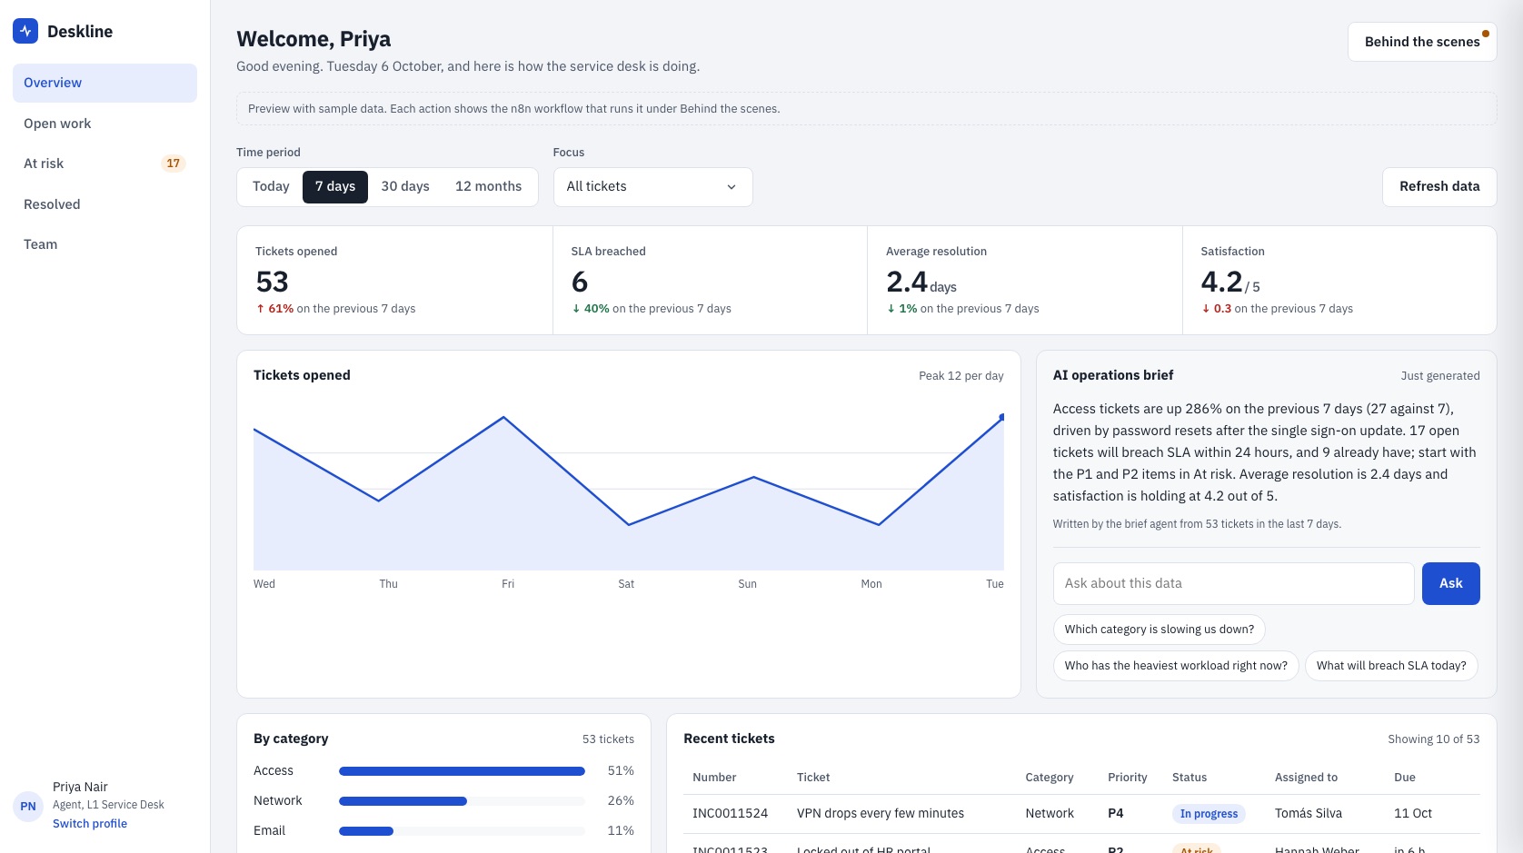Image resolution: width=1523 pixels, height=853 pixels.
Task: Switch time period to 12 months
Action: tap(489, 186)
